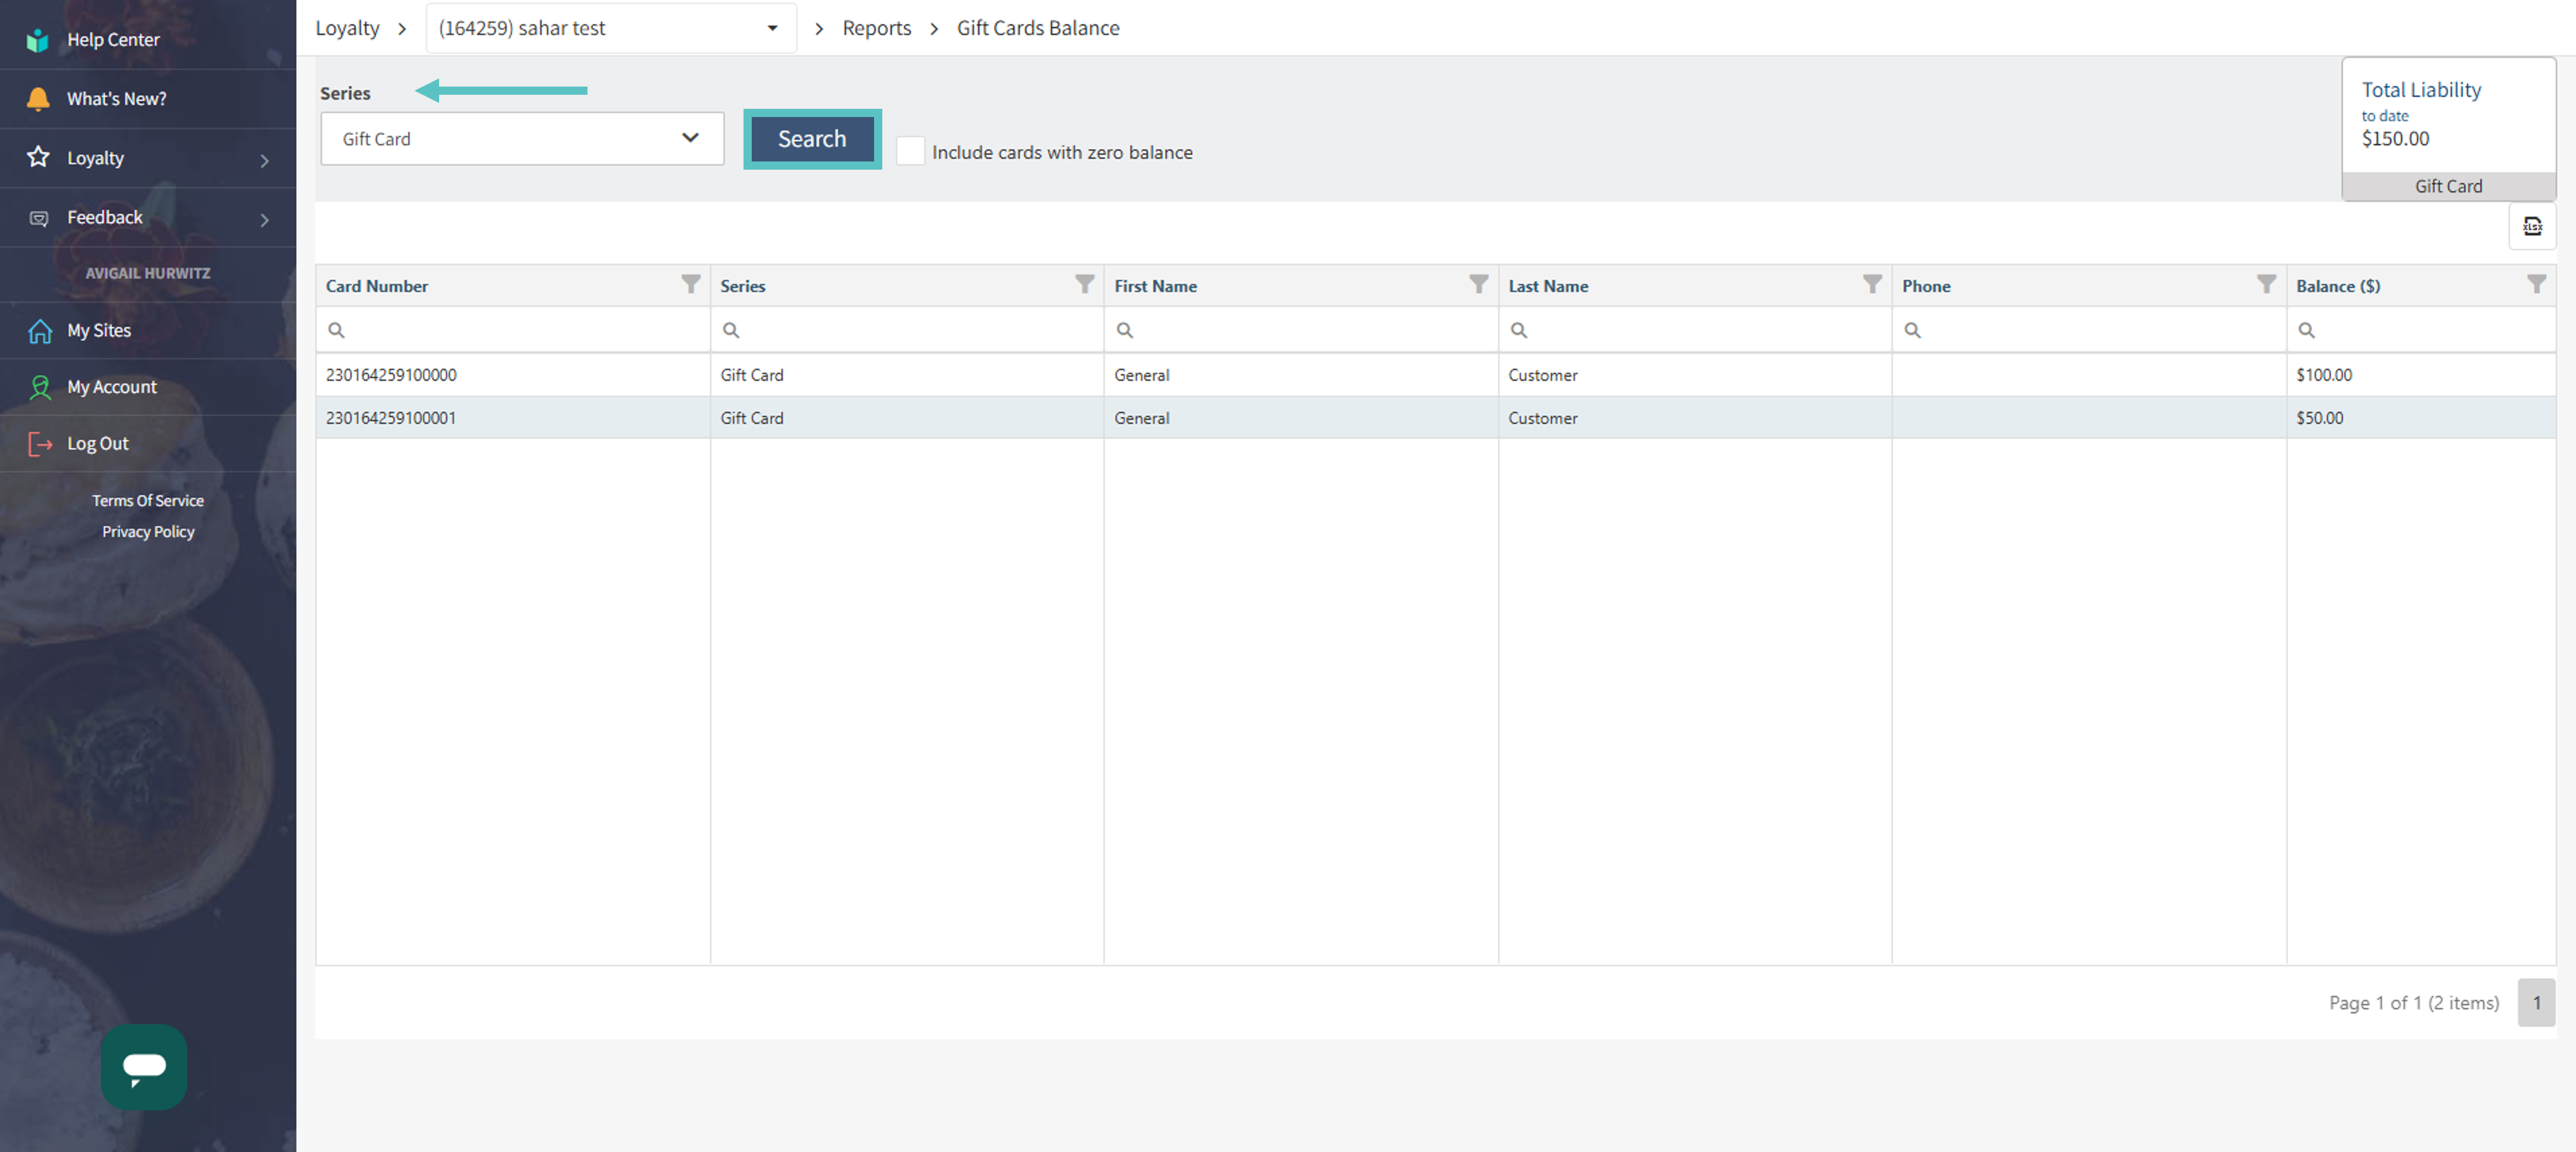Click the Last Name filter funnel icon

pos(1872,285)
